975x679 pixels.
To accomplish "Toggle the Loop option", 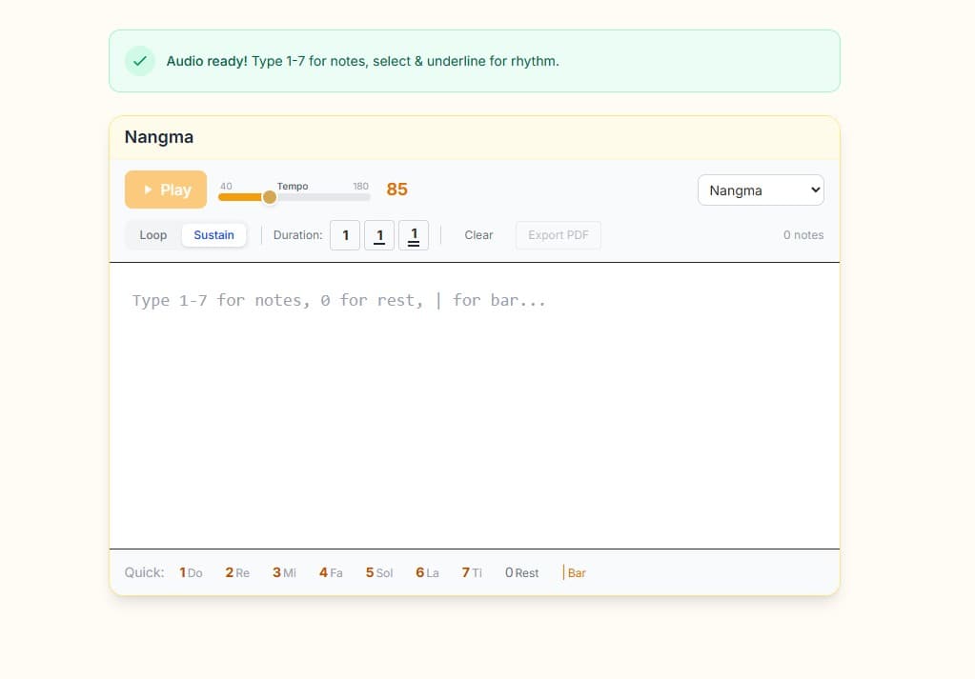I will tap(153, 235).
